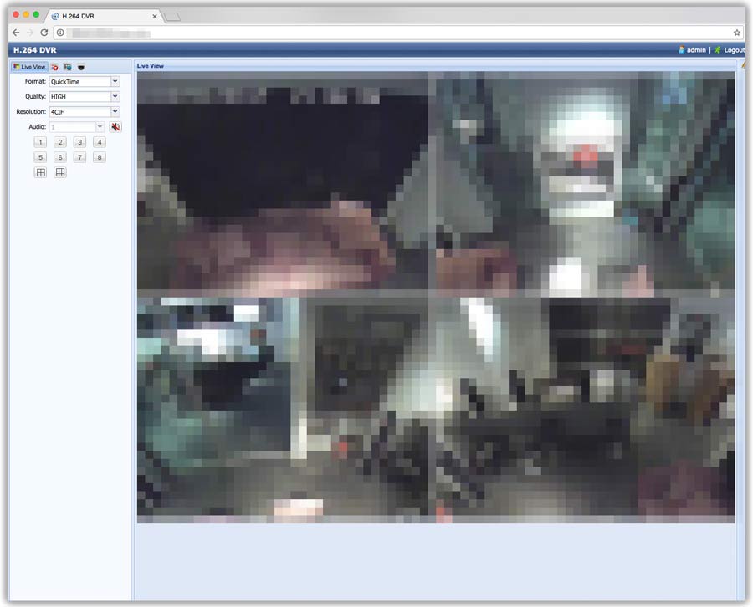Viewport: 753px width, 607px height.
Task: Select camera channel 1 button
Action: [x=40, y=142]
